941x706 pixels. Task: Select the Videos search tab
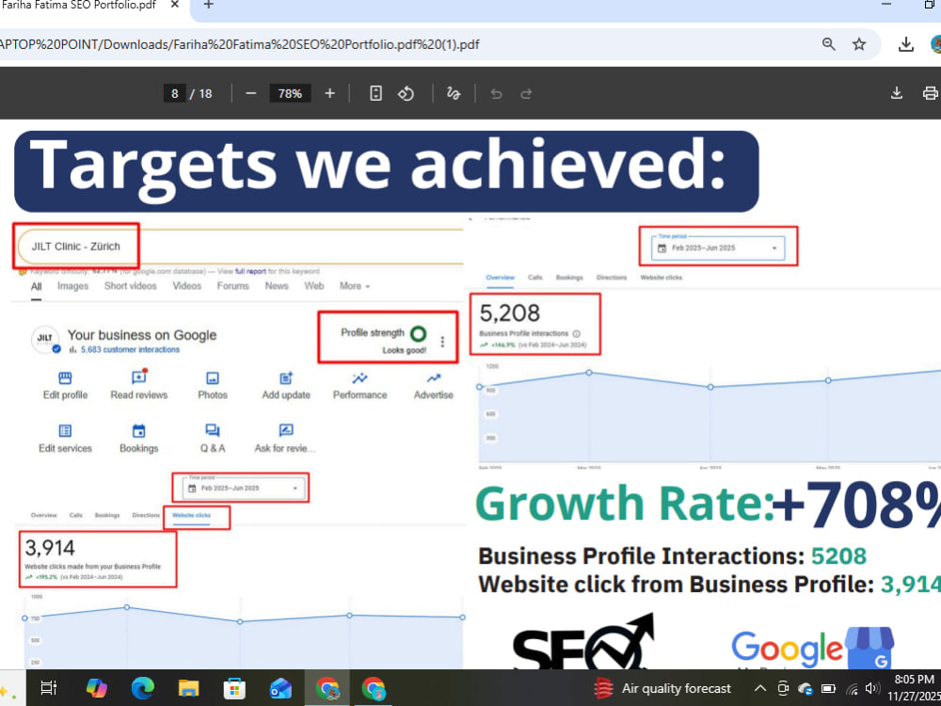pos(186,286)
